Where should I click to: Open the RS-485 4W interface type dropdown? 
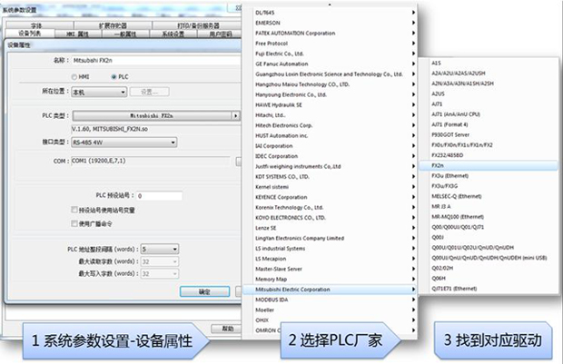123,143
